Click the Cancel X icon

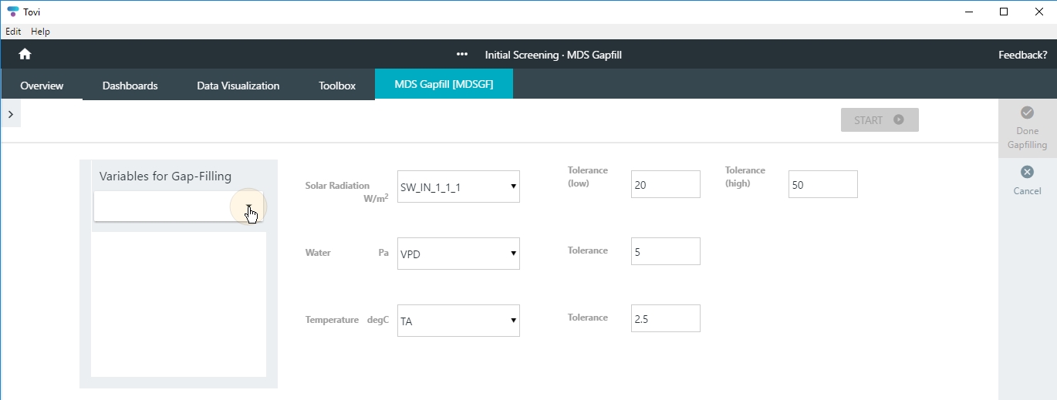point(1027,172)
